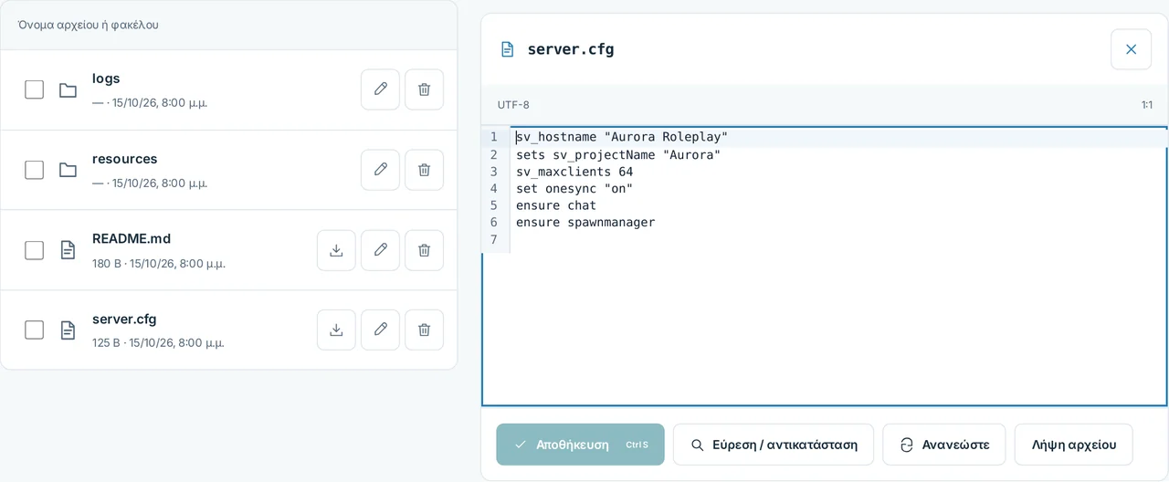Click the ensure chat line
Screen dimensions: 1169x482
(x=556, y=205)
